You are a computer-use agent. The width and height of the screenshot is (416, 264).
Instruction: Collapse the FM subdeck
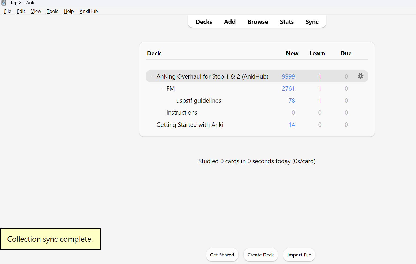point(162,89)
